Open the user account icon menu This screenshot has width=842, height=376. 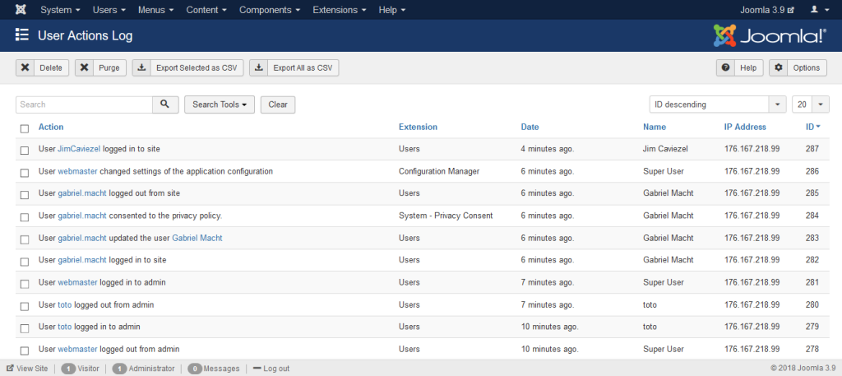[x=817, y=10]
